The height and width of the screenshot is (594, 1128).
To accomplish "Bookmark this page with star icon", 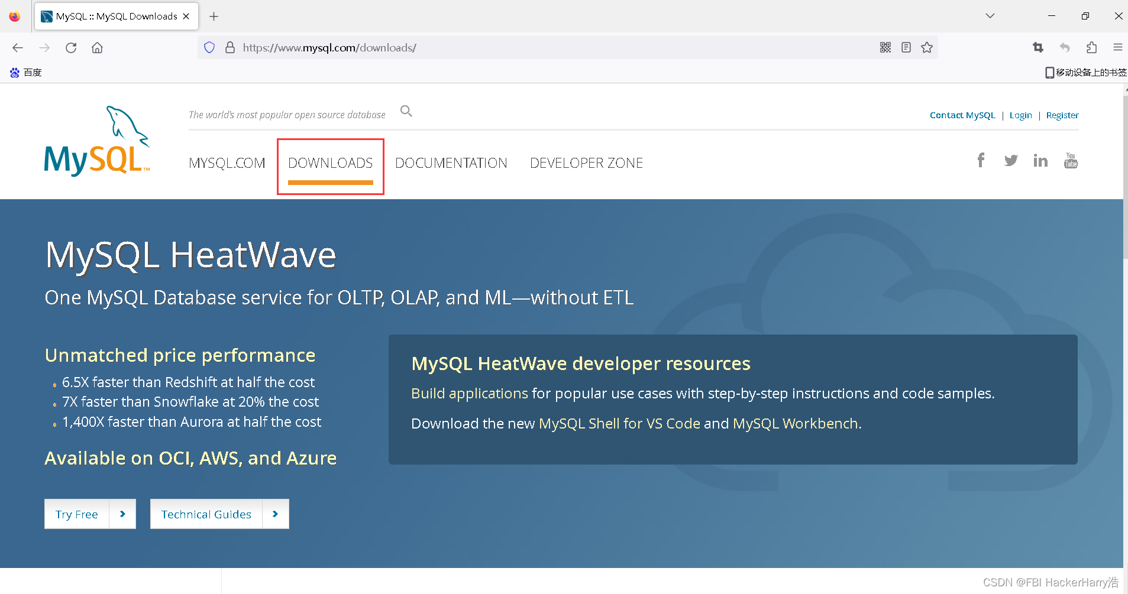I will [927, 47].
